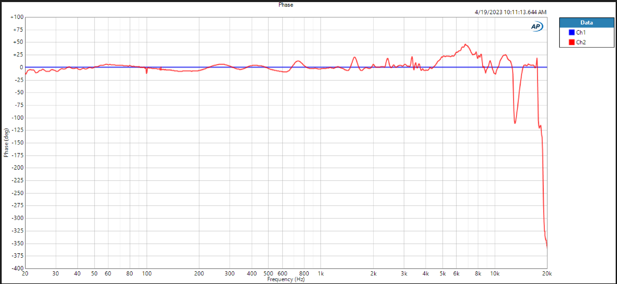Click the 2k frequency tick label
Image resolution: width=617 pixels, height=284 pixels.
(x=373, y=273)
